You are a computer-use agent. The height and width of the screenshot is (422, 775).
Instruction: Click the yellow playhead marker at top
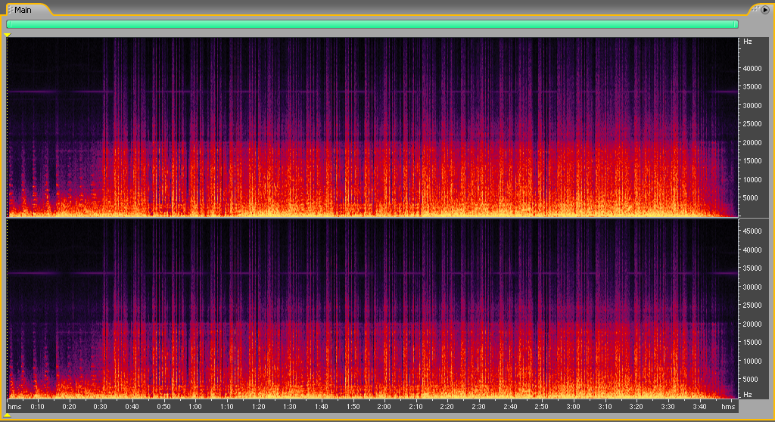[x=8, y=35]
